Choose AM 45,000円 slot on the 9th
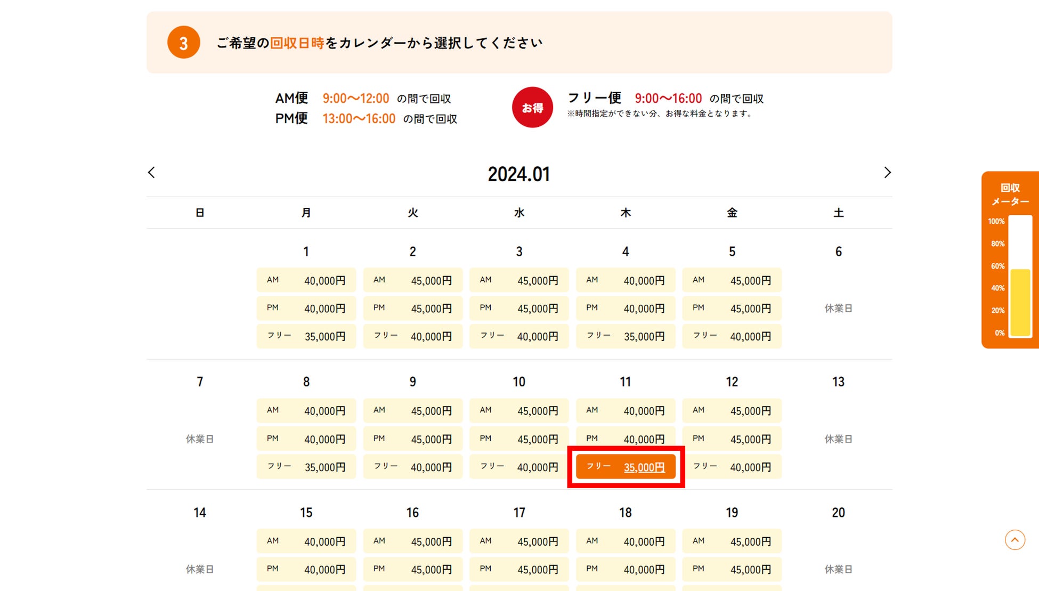The image size is (1039, 591). point(412,411)
